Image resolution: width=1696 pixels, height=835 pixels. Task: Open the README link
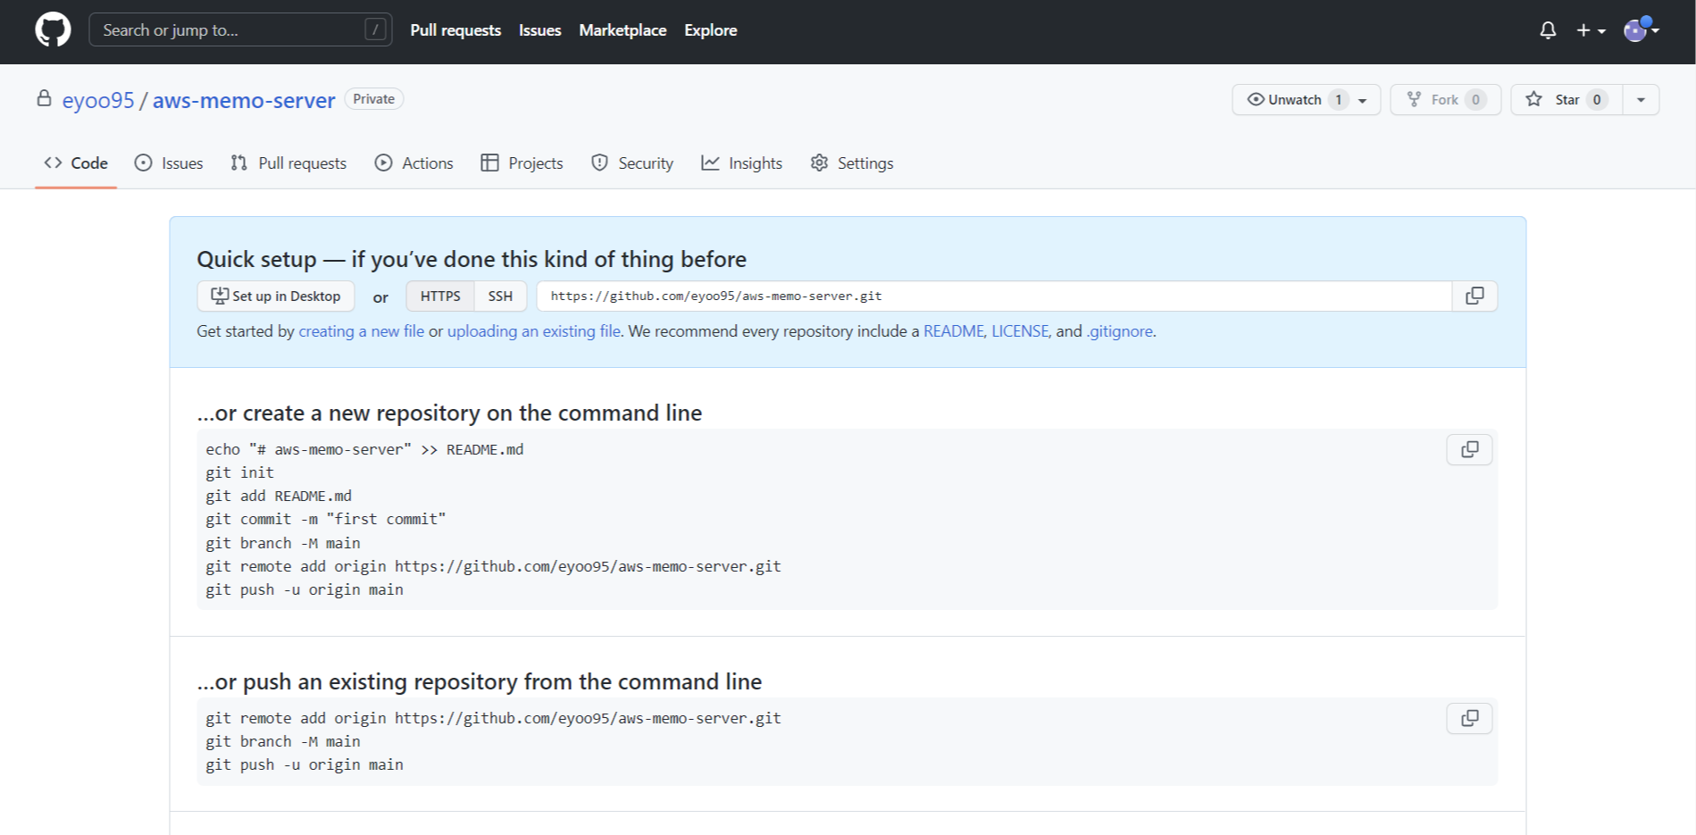(953, 331)
